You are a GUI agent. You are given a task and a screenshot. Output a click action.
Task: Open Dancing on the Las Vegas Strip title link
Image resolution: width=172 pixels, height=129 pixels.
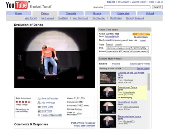tap(131, 74)
